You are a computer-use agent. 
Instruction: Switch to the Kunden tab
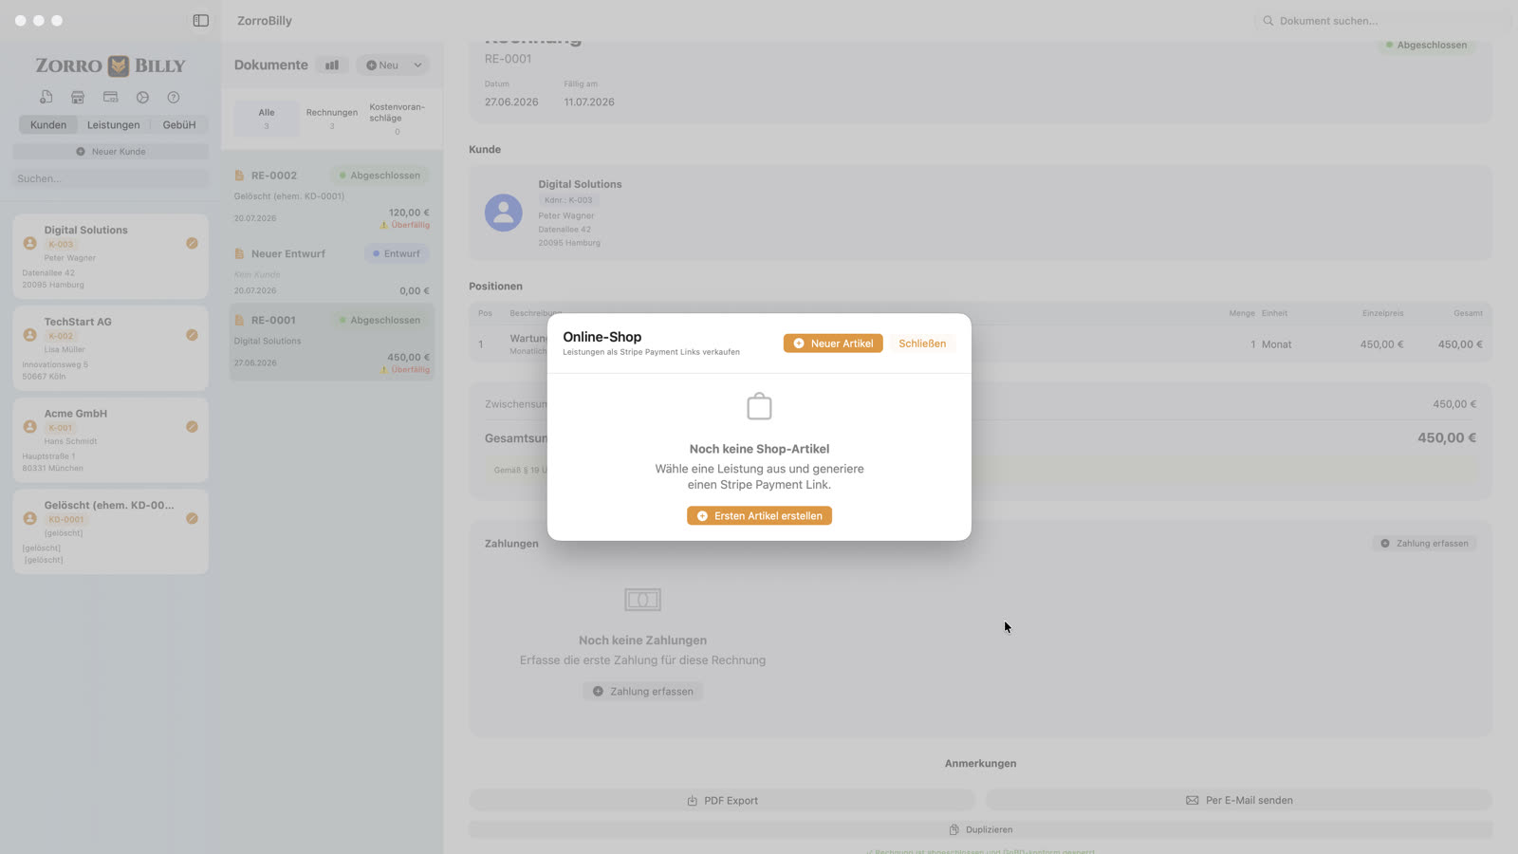click(48, 124)
